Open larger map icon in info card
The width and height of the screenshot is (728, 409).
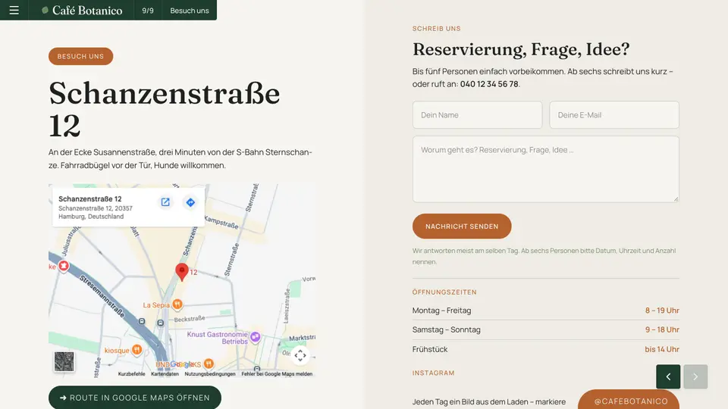coord(165,202)
